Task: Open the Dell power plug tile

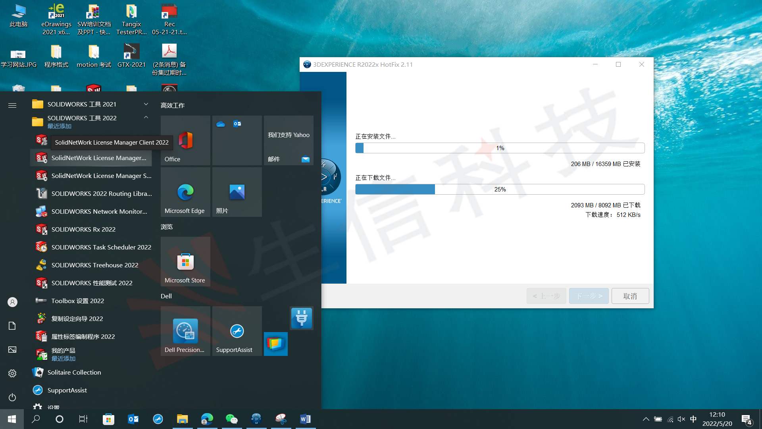Action: [x=302, y=318]
